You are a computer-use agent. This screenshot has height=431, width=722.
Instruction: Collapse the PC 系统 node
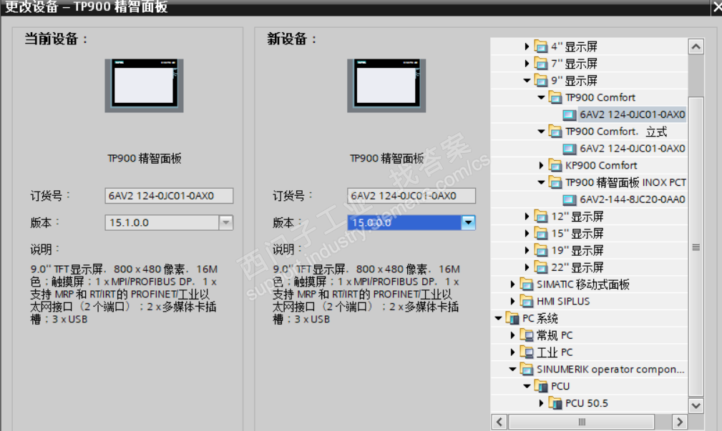click(498, 318)
